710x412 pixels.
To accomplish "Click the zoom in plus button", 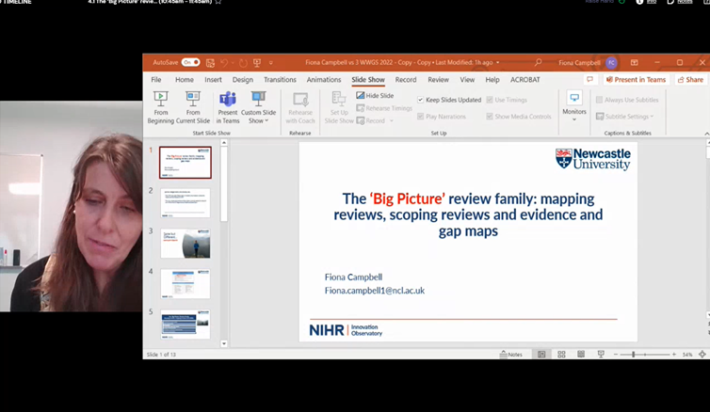I will [x=674, y=355].
